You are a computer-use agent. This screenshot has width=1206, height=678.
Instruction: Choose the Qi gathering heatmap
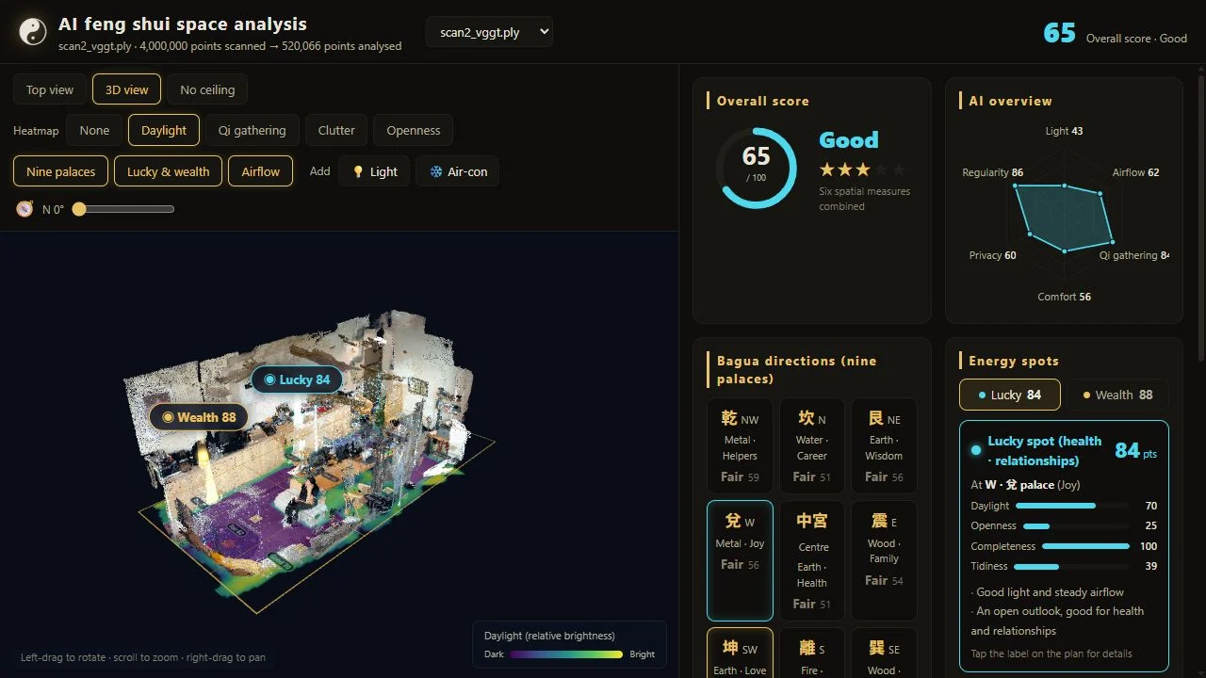click(x=253, y=131)
